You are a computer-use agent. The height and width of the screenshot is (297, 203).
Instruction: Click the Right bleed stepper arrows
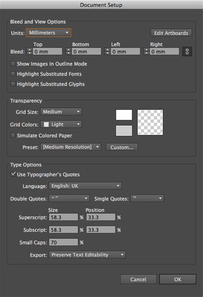146,51
